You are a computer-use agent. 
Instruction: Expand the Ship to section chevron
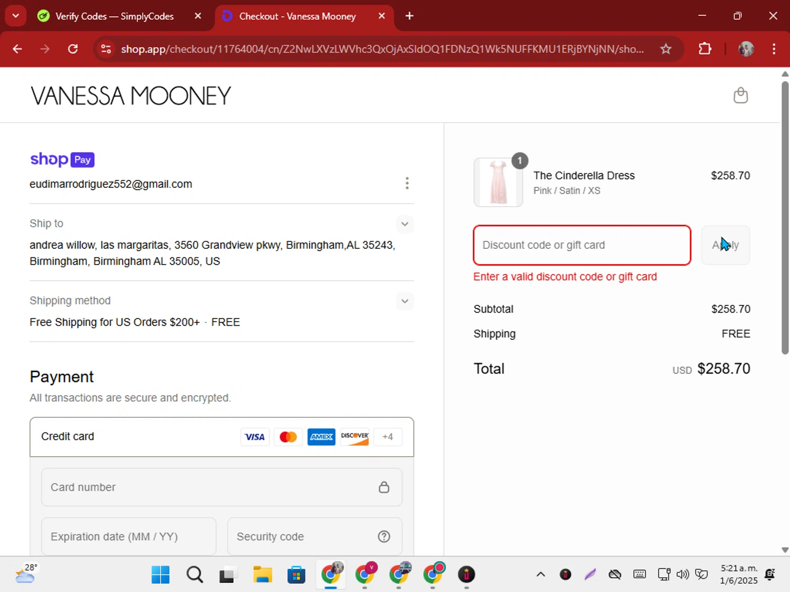[x=404, y=224]
